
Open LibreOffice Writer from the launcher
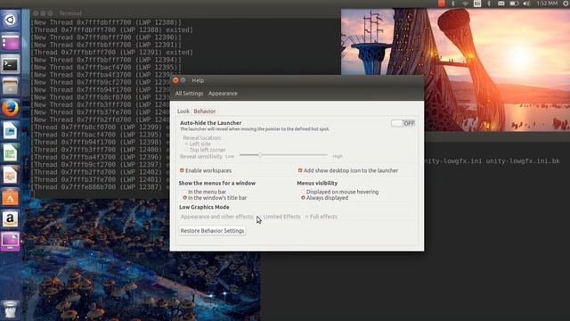click(x=10, y=131)
